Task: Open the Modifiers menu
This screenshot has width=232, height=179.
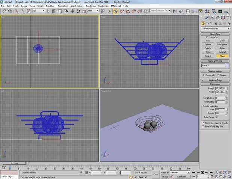Action: [51, 6]
